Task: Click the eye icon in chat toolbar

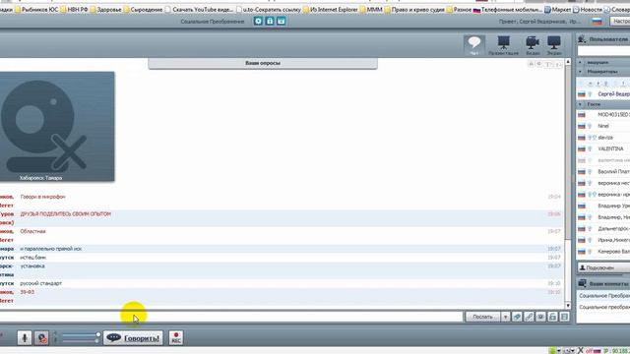Action: [x=540, y=317]
